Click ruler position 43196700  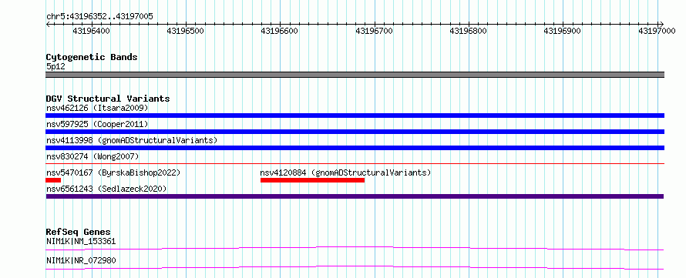(x=374, y=31)
